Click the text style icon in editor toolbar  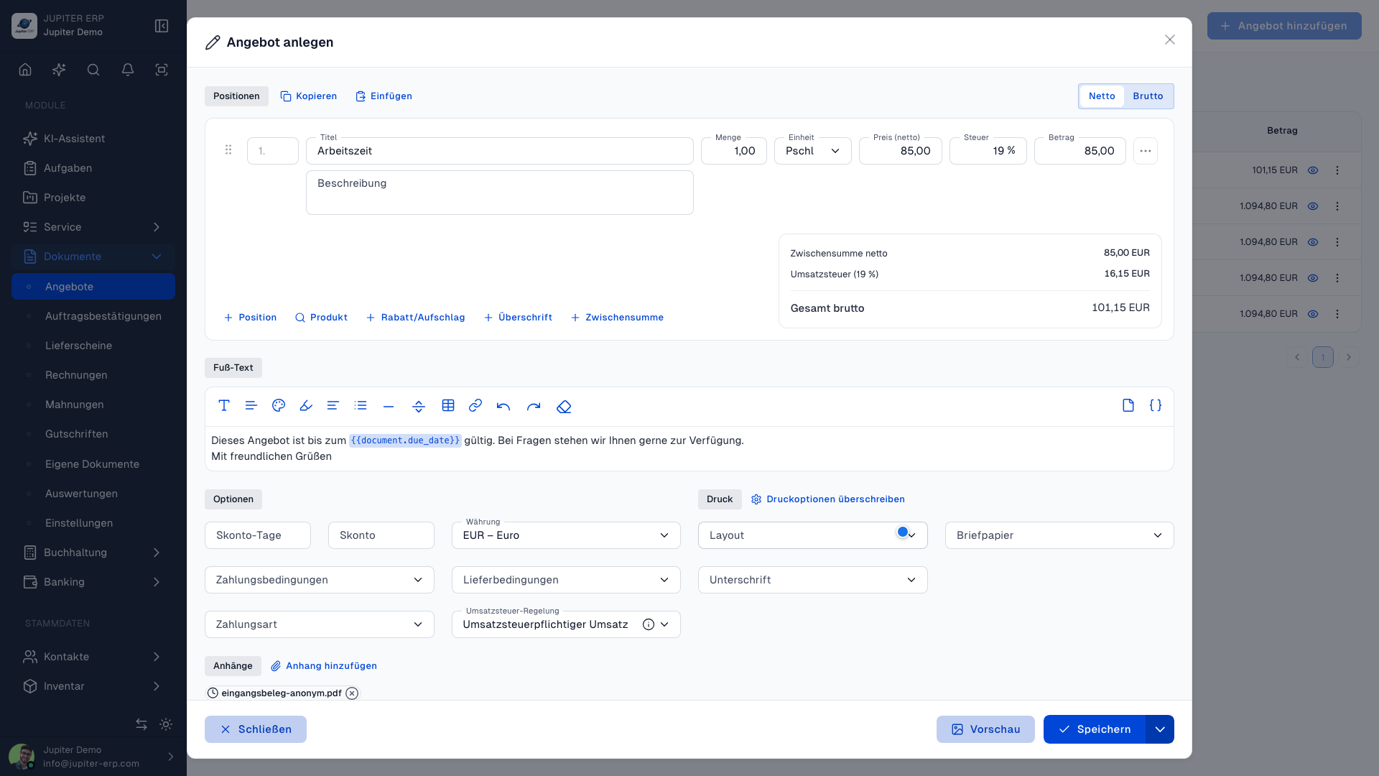[x=224, y=406]
